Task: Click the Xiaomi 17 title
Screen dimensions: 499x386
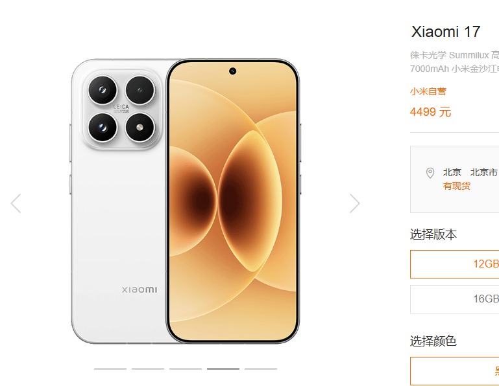Action: point(446,32)
